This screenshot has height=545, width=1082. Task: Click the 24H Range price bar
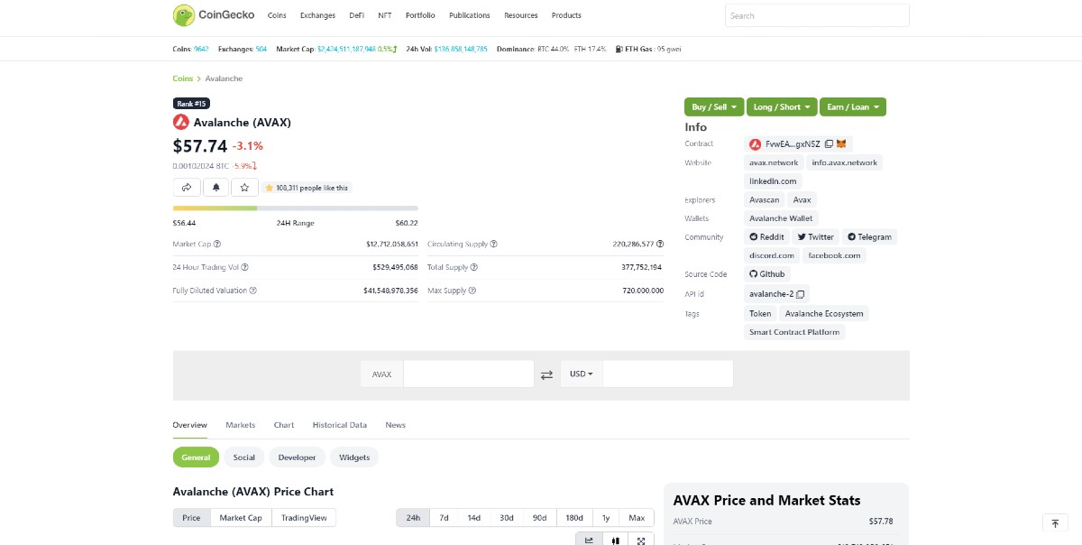(x=296, y=208)
